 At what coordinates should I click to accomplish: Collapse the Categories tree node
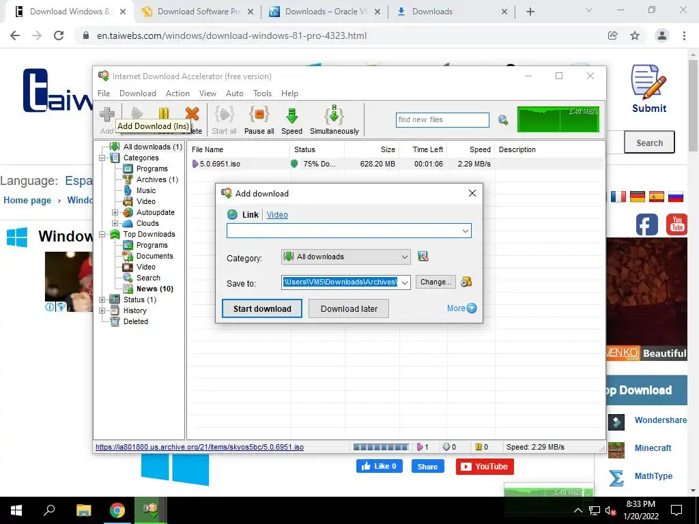(102, 158)
